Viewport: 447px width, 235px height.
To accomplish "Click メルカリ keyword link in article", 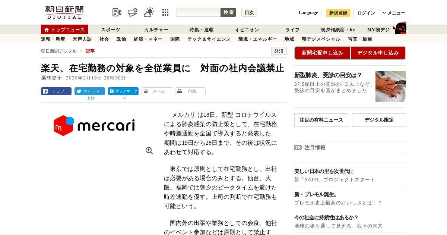I will 183,115.
